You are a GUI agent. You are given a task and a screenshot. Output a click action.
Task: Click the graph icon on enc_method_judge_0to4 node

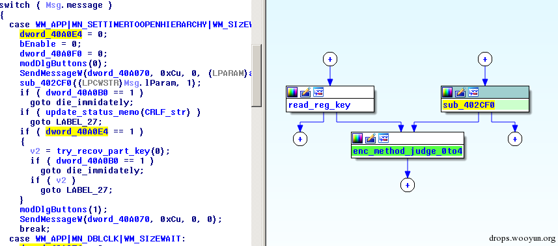[x=384, y=138]
